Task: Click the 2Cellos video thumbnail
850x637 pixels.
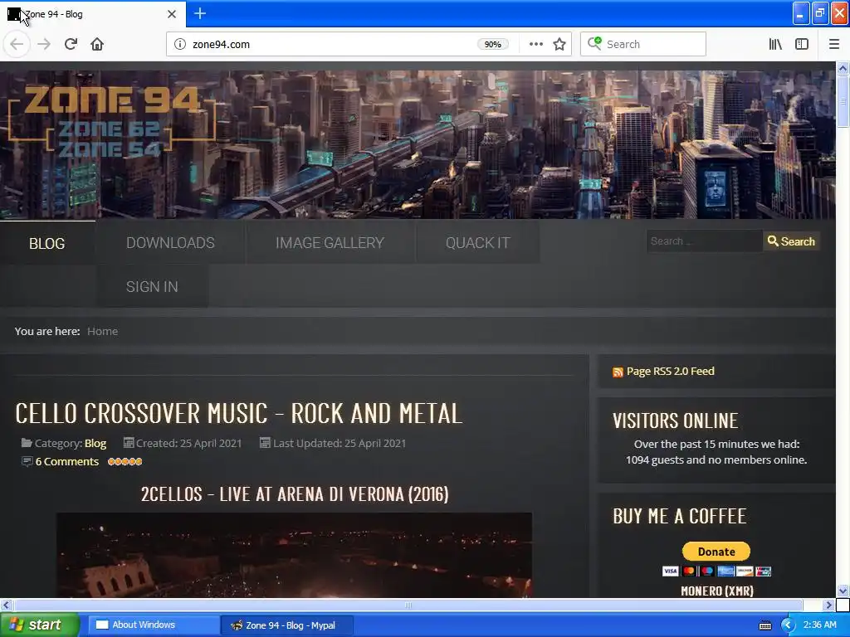Action: (x=294, y=555)
